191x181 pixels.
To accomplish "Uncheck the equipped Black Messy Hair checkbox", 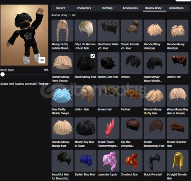I will (x=93, y=56).
